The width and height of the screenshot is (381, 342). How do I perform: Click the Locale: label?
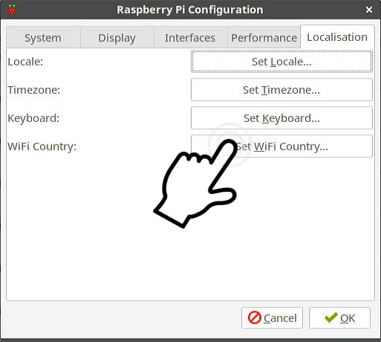[25, 62]
